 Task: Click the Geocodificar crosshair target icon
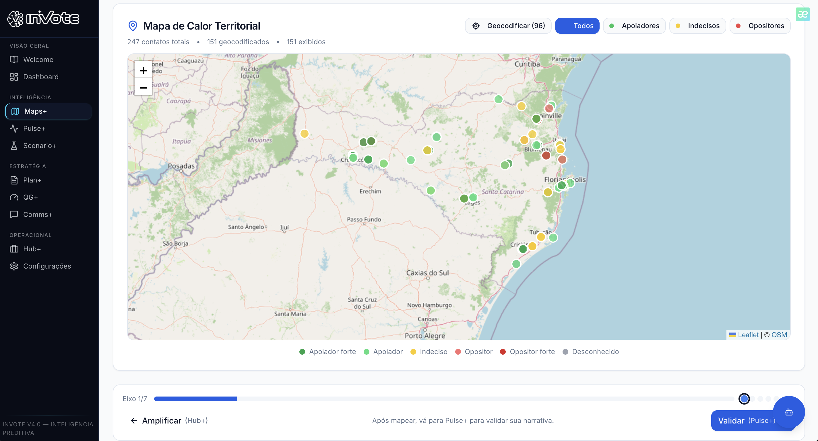tap(476, 26)
